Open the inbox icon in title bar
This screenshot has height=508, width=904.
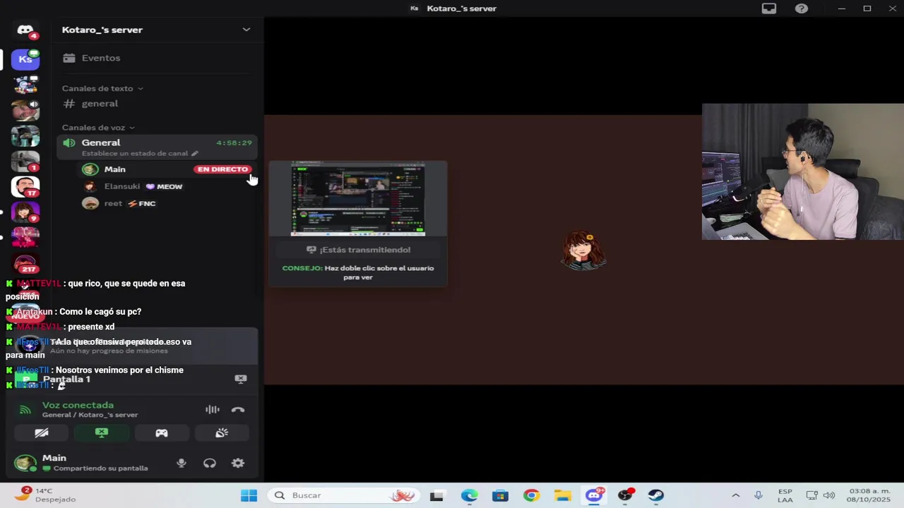coord(769,8)
